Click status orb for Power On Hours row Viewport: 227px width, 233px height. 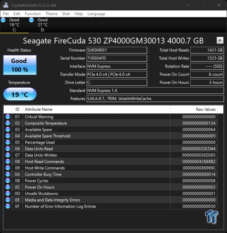(x=8, y=187)
